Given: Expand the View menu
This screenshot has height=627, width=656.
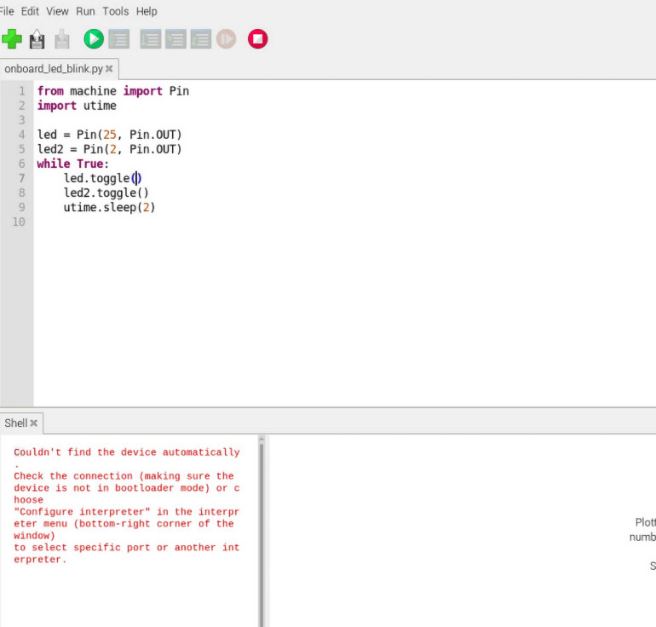Looking at the screenshot, I should (57, 11).
